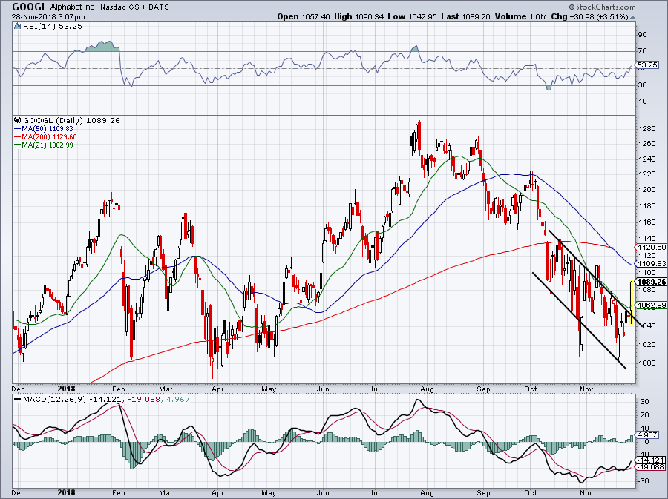Click the up arrow beside Chg
Viewport: 668px width, 499px height.
(632, 17)
